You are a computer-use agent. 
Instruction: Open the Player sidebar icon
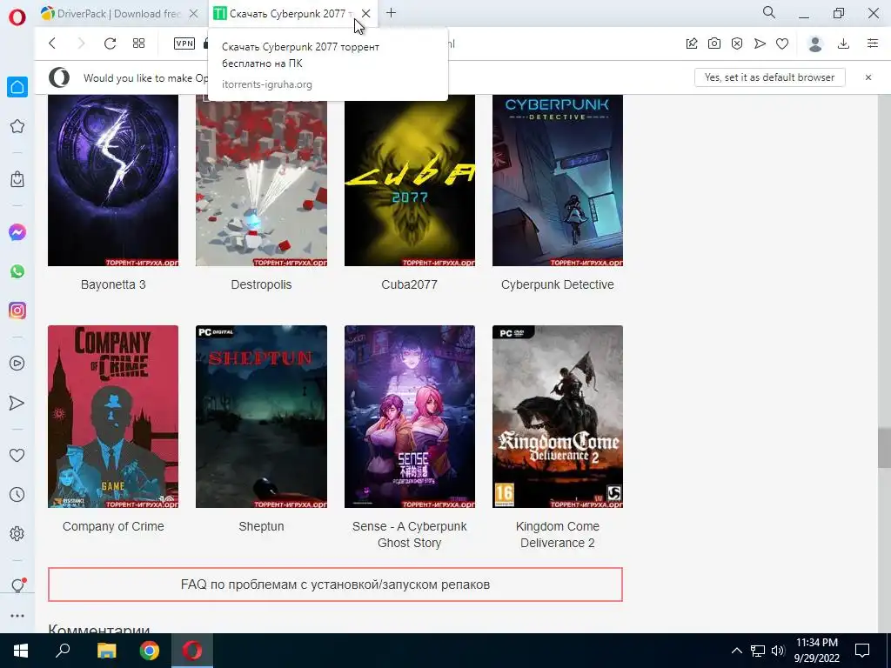(x=17, y=364)
